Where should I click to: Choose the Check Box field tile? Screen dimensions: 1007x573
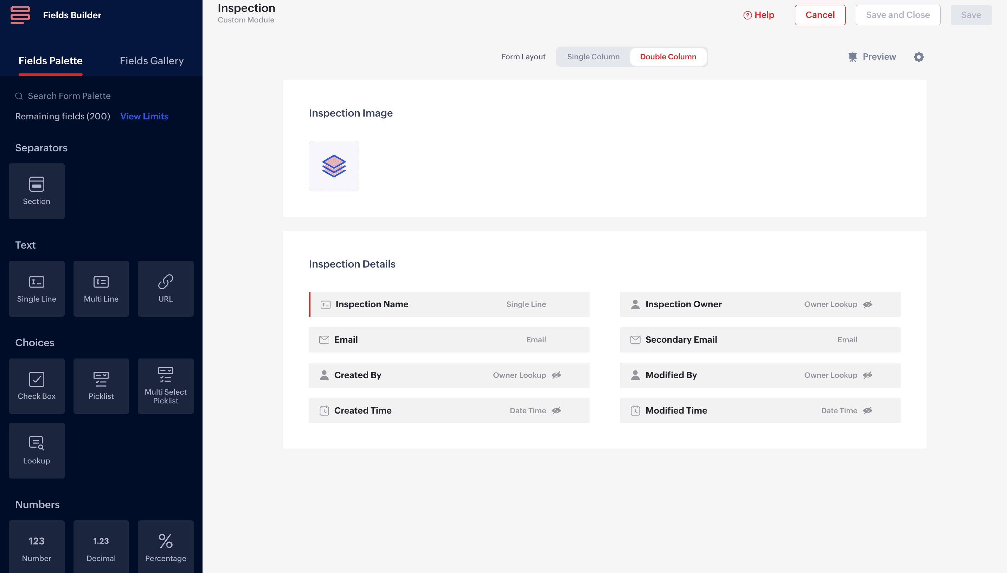click(x=36, y=386)
